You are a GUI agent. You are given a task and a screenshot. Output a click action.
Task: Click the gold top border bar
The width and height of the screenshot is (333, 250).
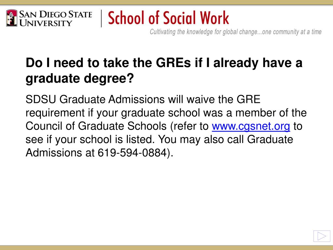166,2
